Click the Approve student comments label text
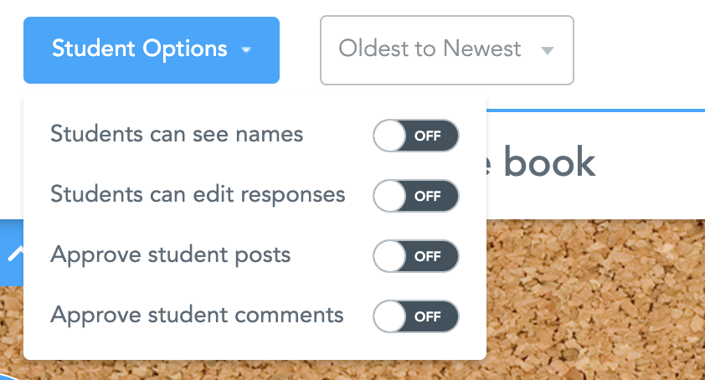This screenshot has height=380, width=705. click(x=197, y=315)
